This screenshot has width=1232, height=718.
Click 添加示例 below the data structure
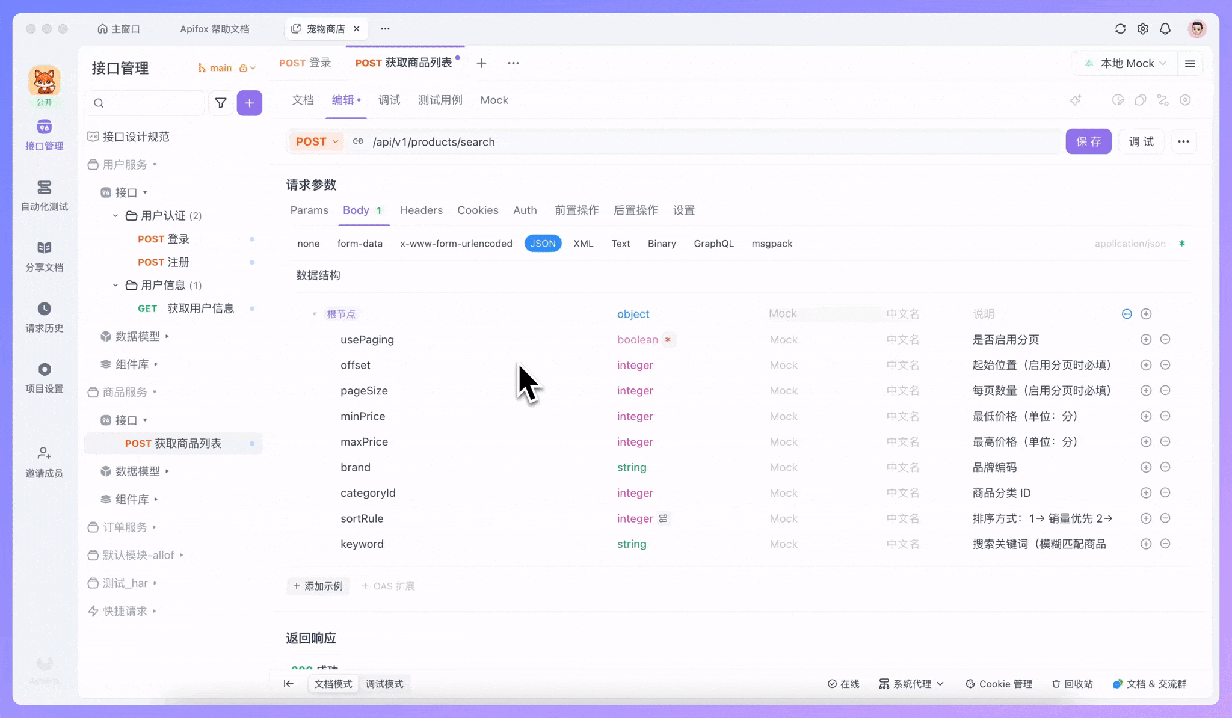pyautogui.click(x=318, y=586)
